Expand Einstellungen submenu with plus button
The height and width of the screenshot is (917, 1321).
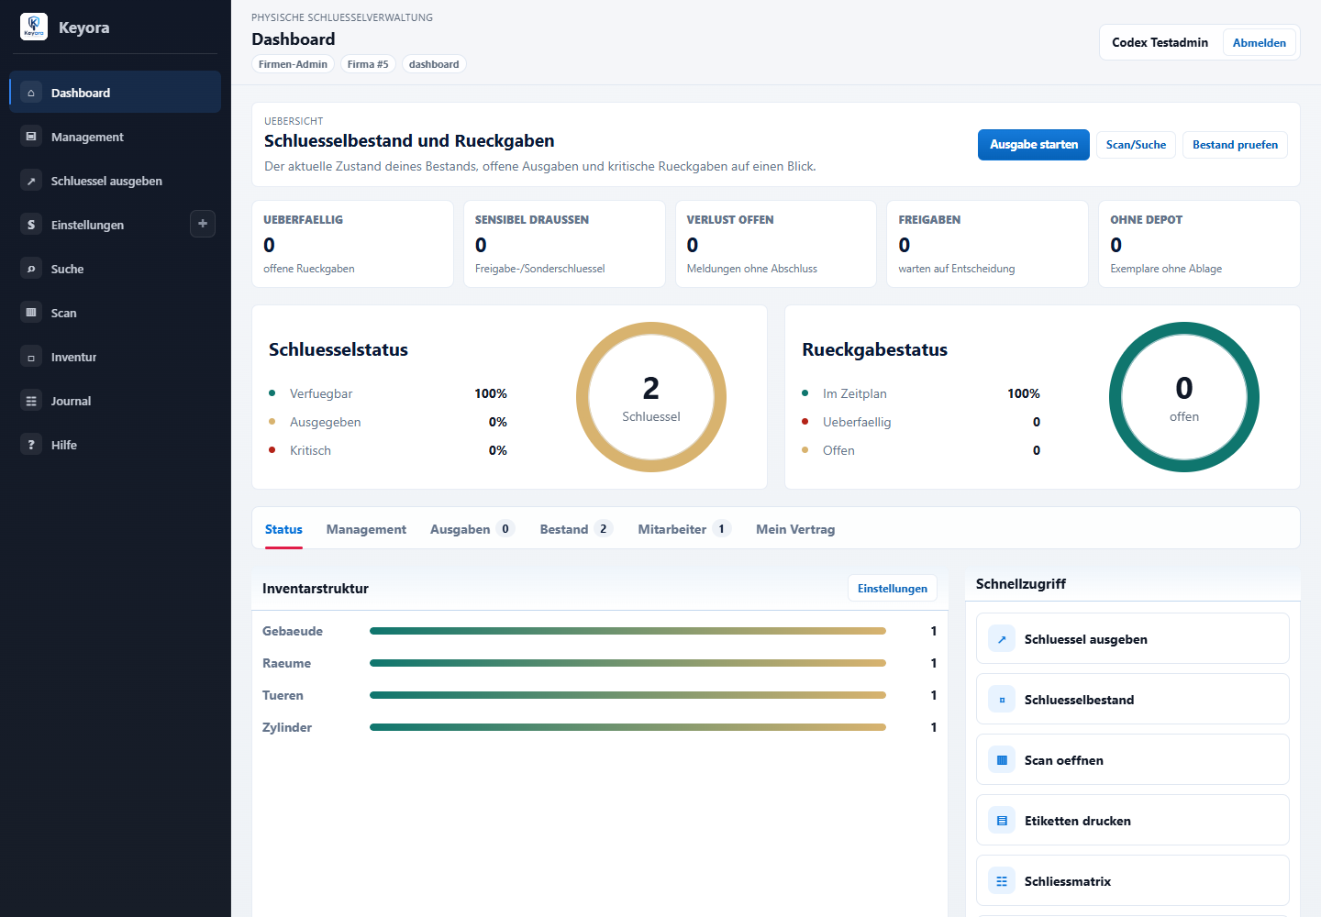click(203, 224)
